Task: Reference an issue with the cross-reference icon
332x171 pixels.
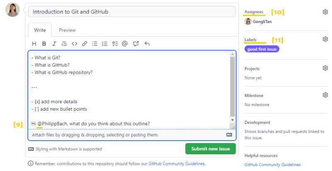Action: (136, 44)
